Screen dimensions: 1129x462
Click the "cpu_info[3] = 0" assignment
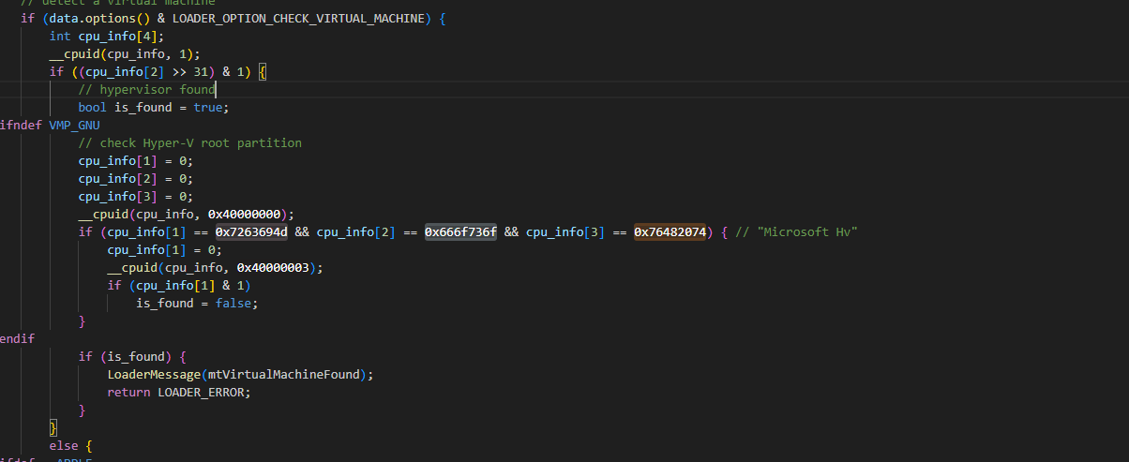pyautogui.click(x=136, y=197)
